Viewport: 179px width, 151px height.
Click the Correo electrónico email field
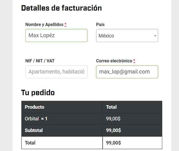(x=127, y=72)
